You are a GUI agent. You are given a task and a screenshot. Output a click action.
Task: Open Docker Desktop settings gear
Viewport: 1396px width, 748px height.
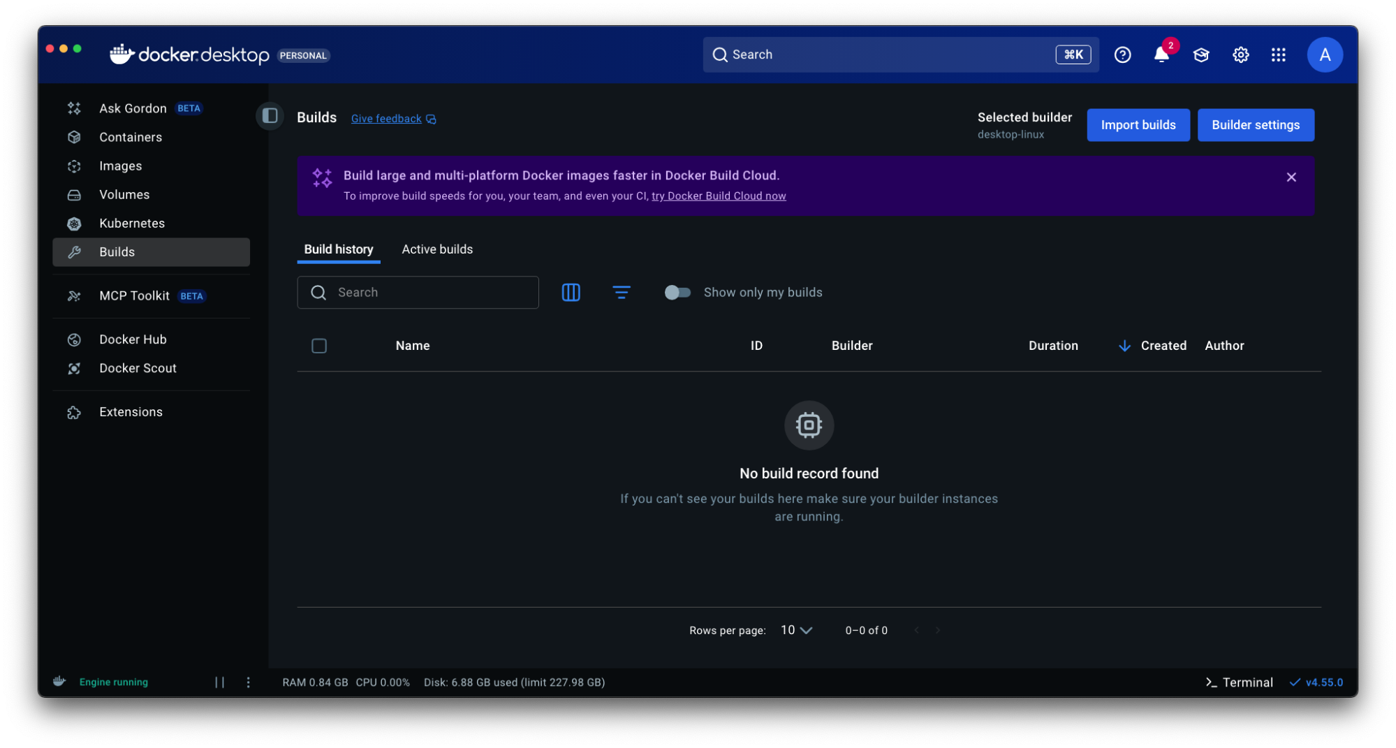tap(1240, 54)
